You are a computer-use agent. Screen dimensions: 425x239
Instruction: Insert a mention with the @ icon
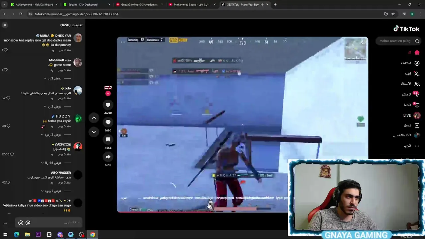click(x=28, y=223)
